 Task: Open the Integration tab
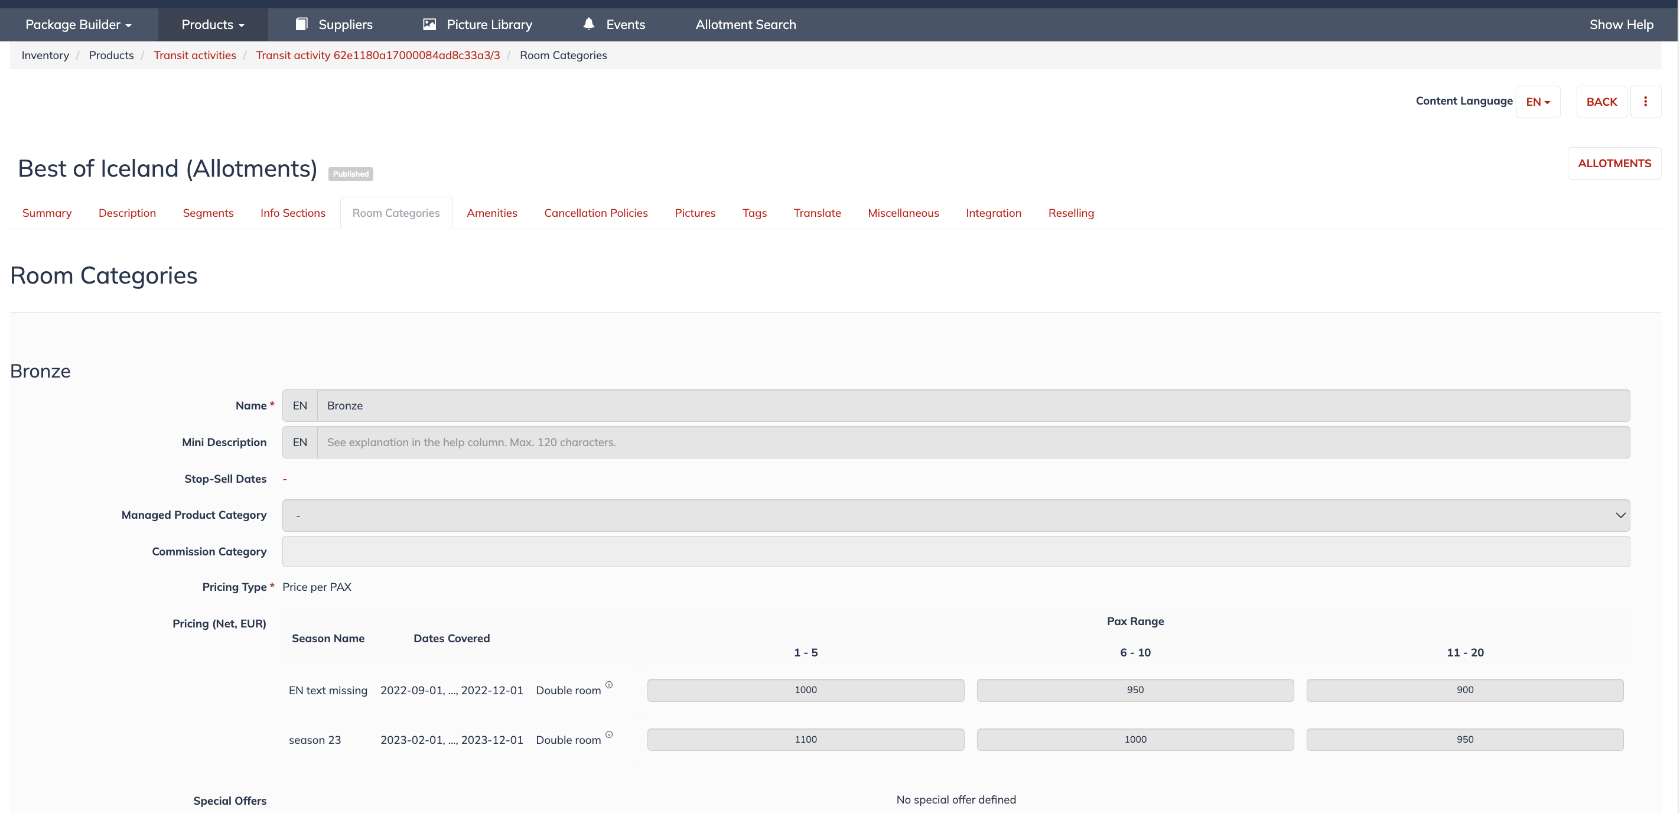993,213
